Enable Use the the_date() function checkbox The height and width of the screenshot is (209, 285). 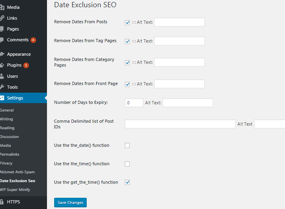click(127, 146)
